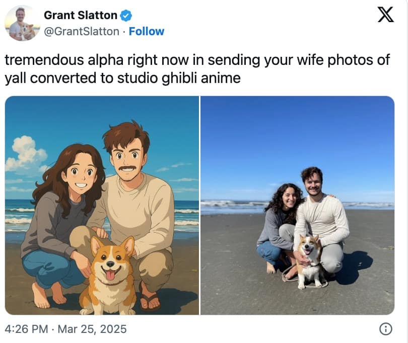
Task: Click the verified checkmark next to the name
Action: pos(125,15)
